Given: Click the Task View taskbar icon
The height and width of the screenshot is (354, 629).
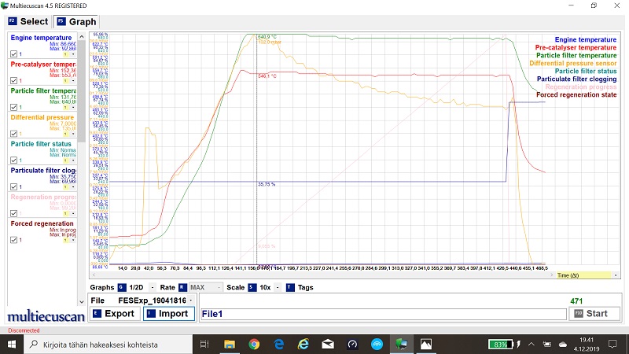Looking at the screenshot, I should pyautogui.click(x=204, y=345).
